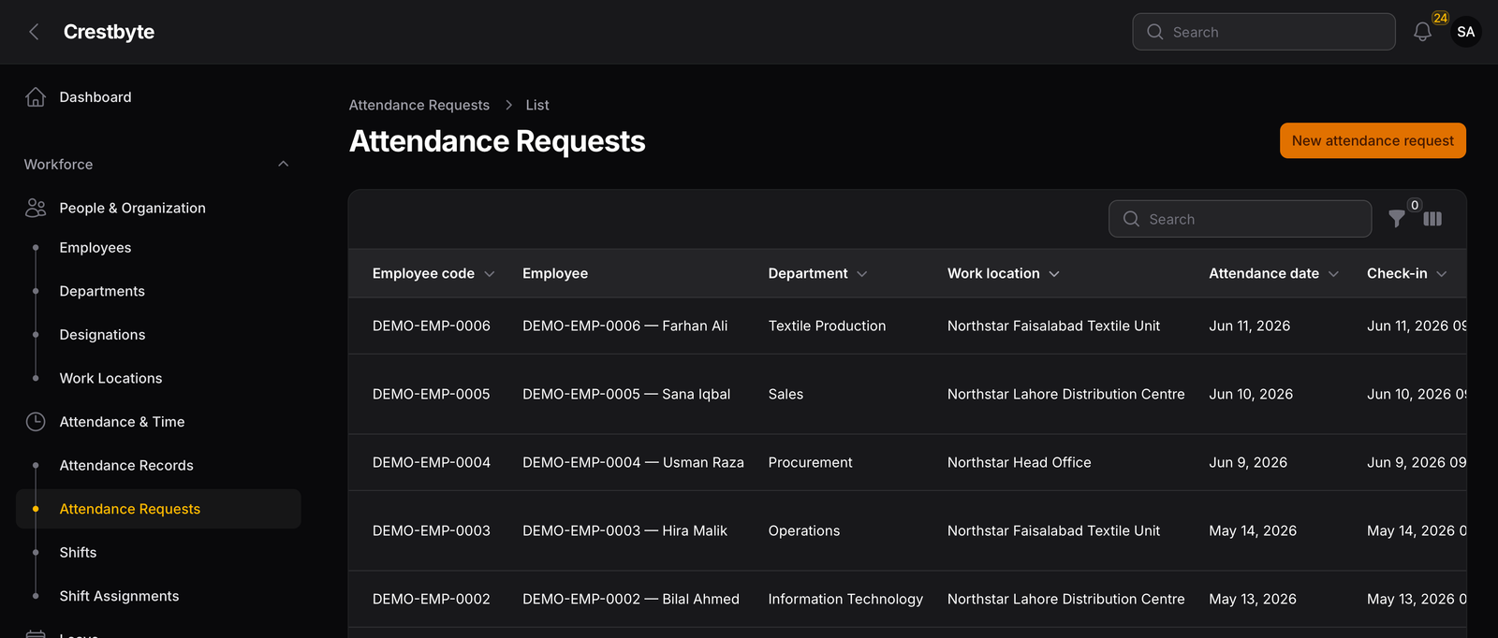Viewport: 1498px width, 638px height.
Task: Click employee Farhan Ali cell
Action: pos(624,326)
